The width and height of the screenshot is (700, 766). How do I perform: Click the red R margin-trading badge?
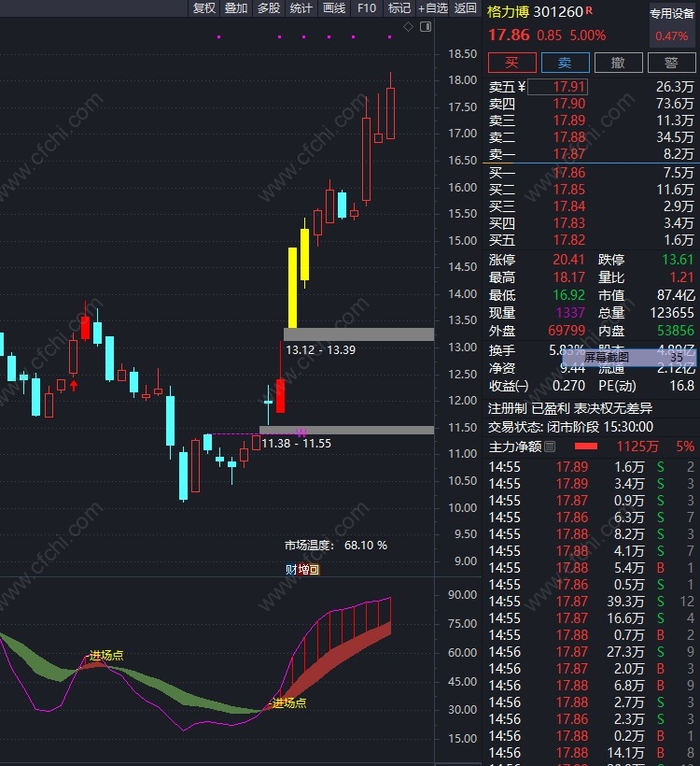589,9
